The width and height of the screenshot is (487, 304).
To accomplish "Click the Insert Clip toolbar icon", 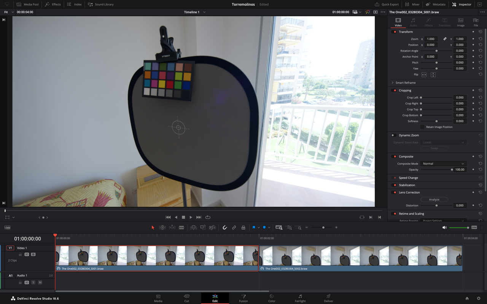I will [x=193, y=228].
